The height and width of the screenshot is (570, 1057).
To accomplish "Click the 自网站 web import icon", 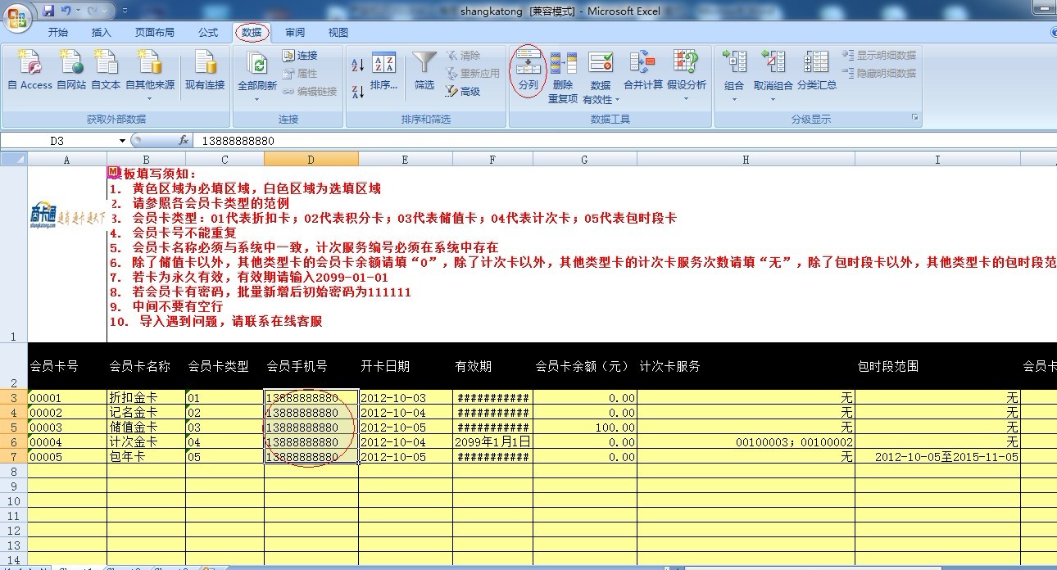I will click(x=71, y=64).
